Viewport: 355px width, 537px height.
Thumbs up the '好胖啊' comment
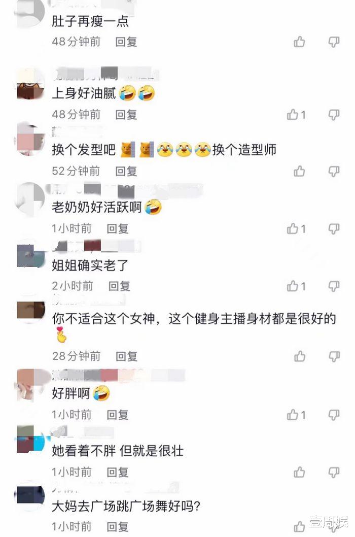pos(293,415)
